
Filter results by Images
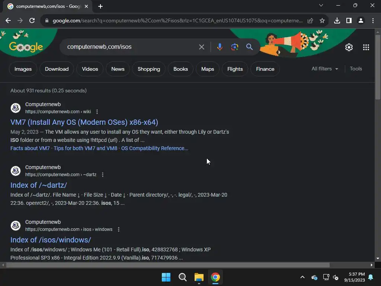[23, 69]
